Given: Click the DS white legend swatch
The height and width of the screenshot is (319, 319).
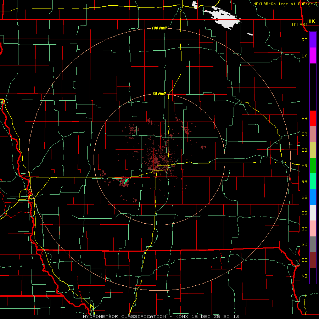Looking at the screenshot, I should 313,213.
